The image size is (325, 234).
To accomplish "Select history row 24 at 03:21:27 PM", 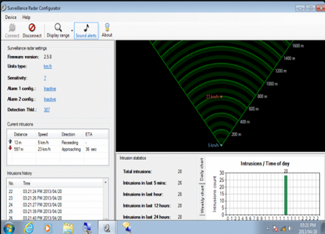I will (55, 205).
